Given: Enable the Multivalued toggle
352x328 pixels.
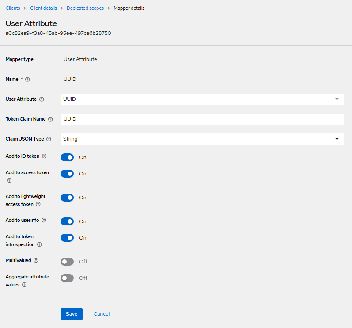Looking at the screenshot, I should coord(67,262).
